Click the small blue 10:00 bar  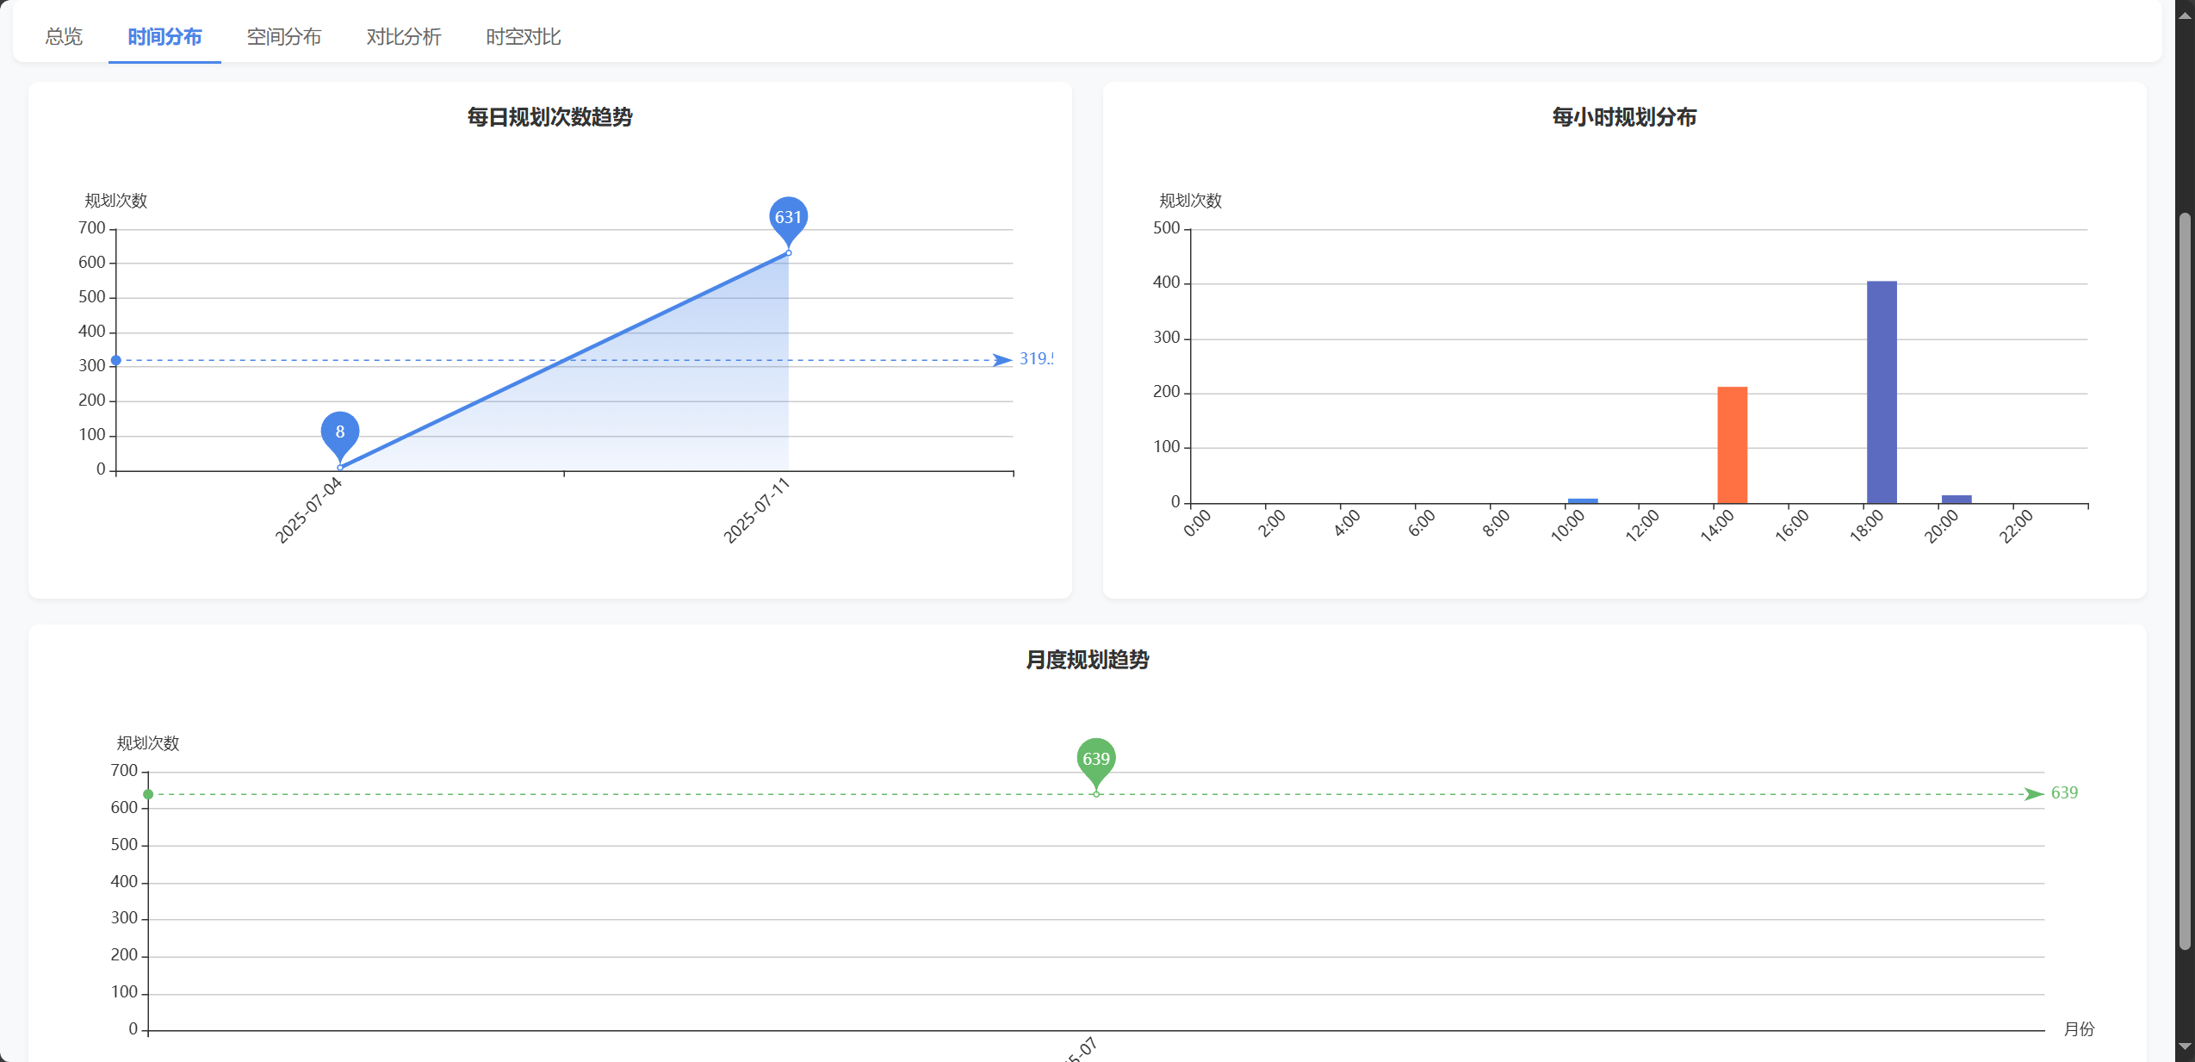[1583, 500]
